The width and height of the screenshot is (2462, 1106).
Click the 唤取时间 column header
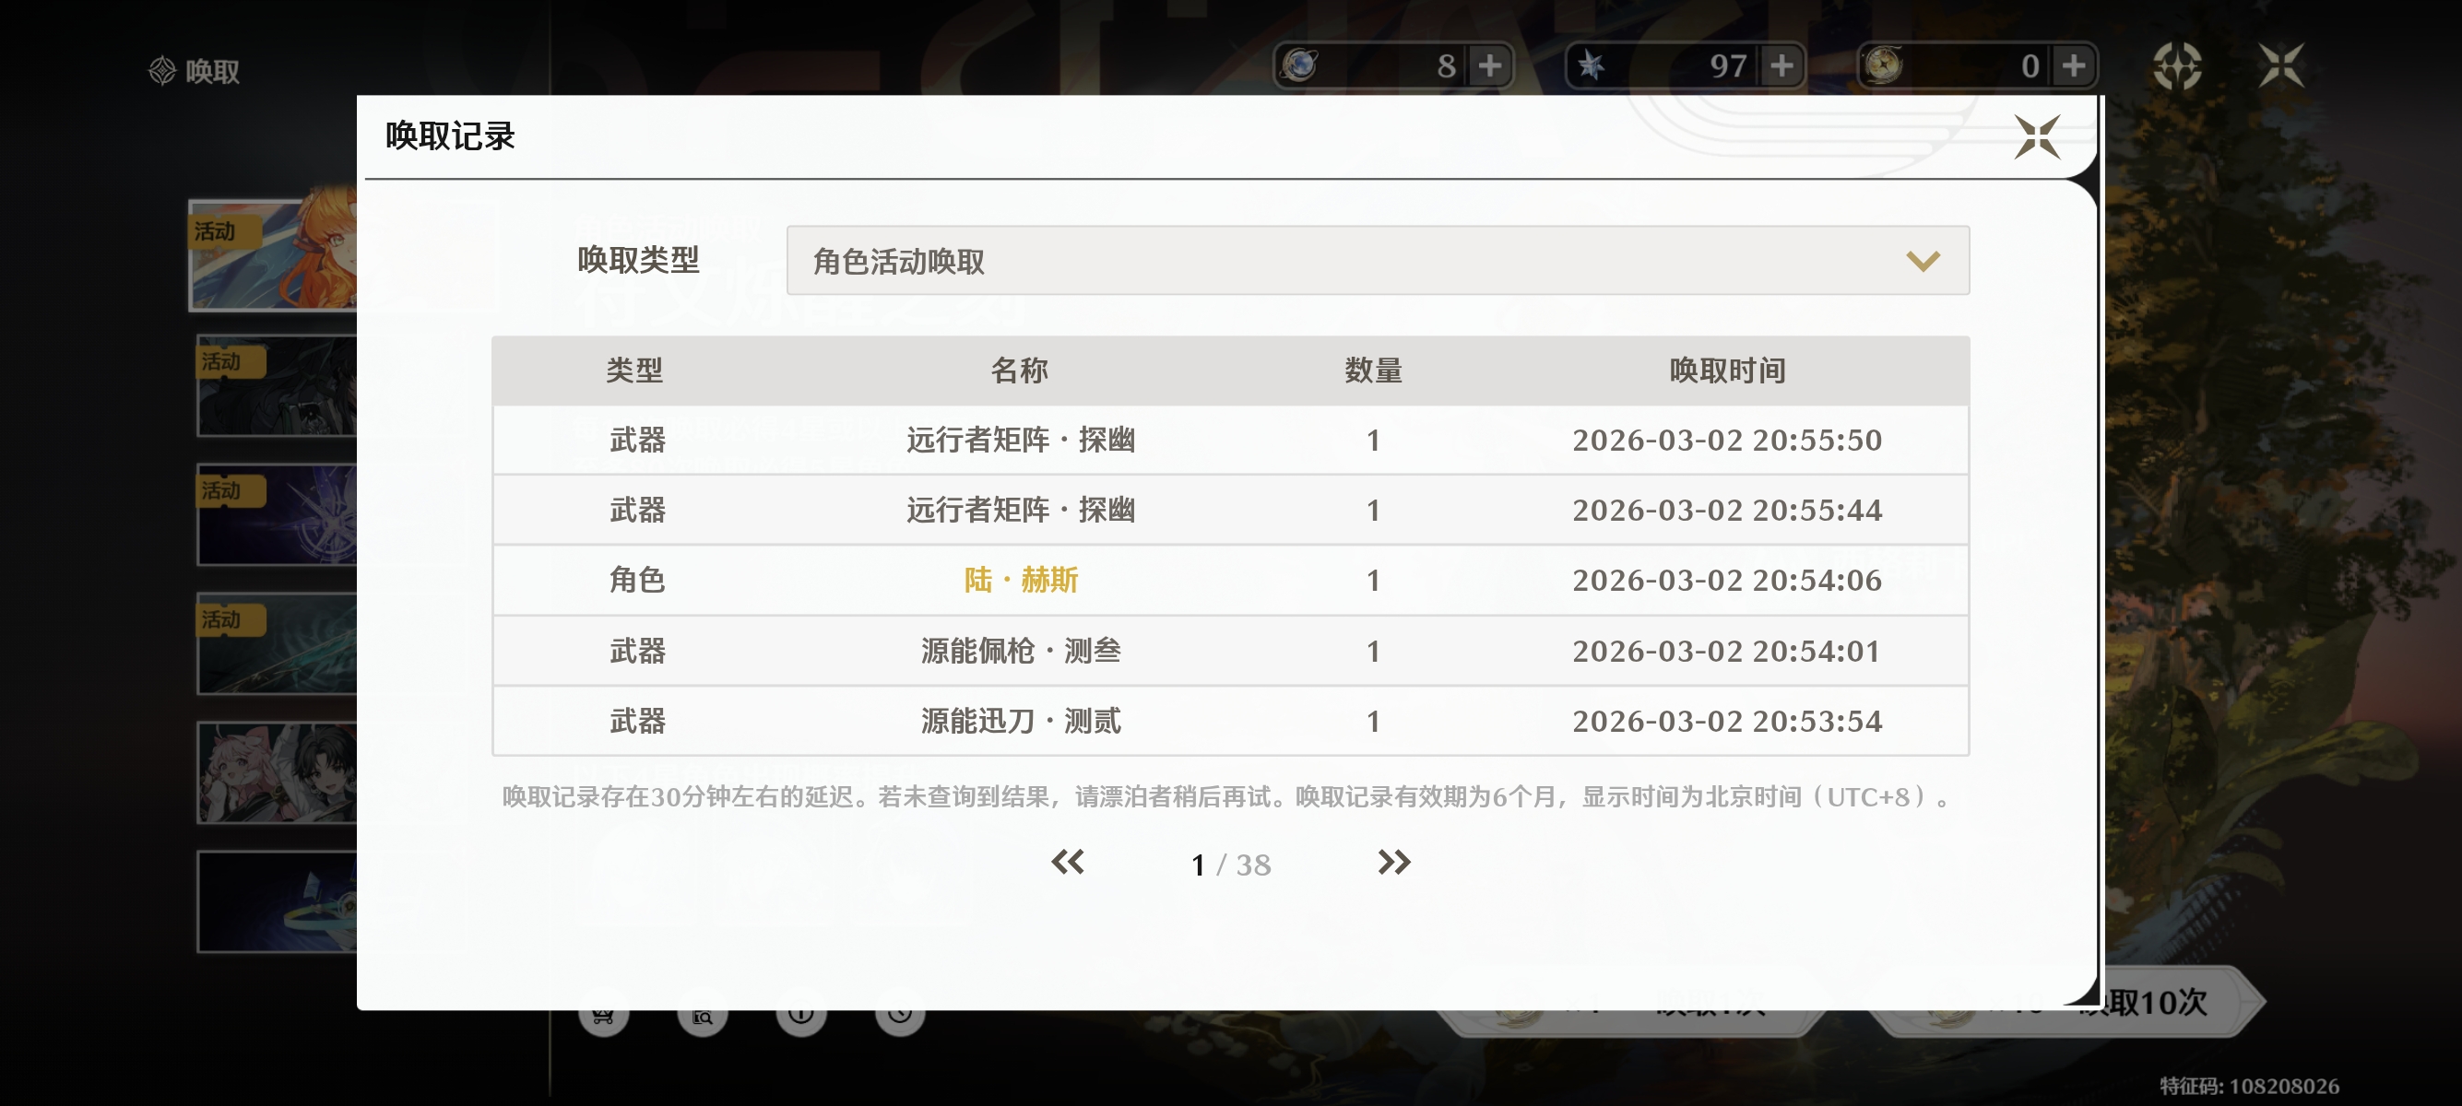(x=1726, y=371)
